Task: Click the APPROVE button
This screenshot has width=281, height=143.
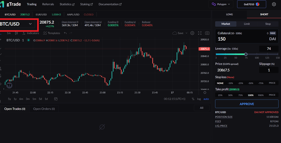Action: [x=247, y=104]
